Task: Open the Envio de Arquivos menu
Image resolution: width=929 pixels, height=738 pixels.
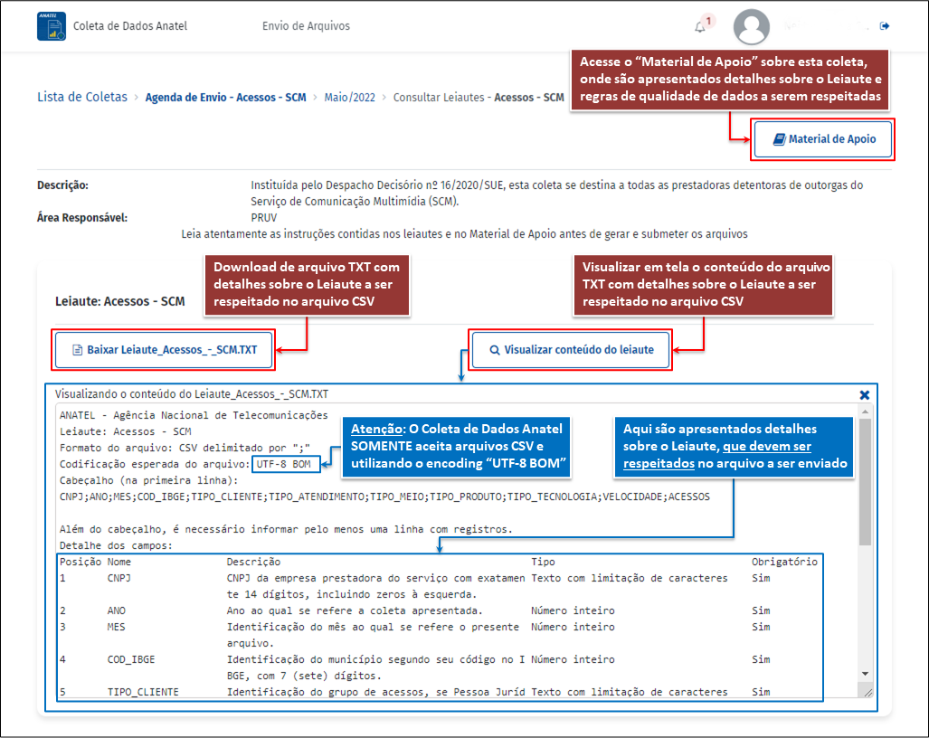Action: click(x=306, y=26)
